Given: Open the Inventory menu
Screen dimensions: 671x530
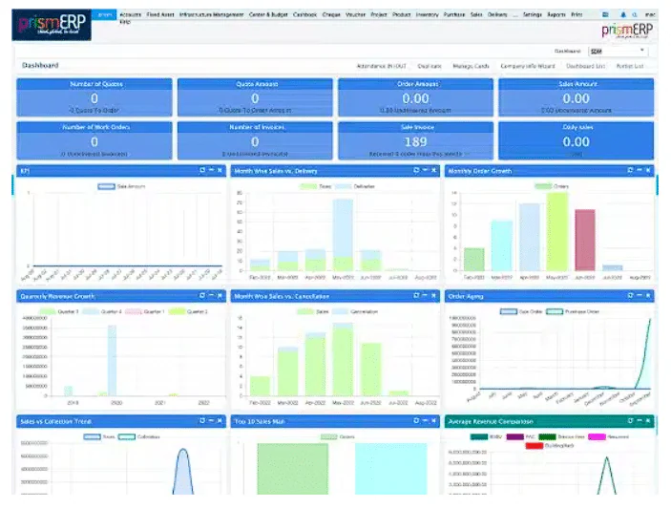Looking at the screenshot, I should [427, 14].
